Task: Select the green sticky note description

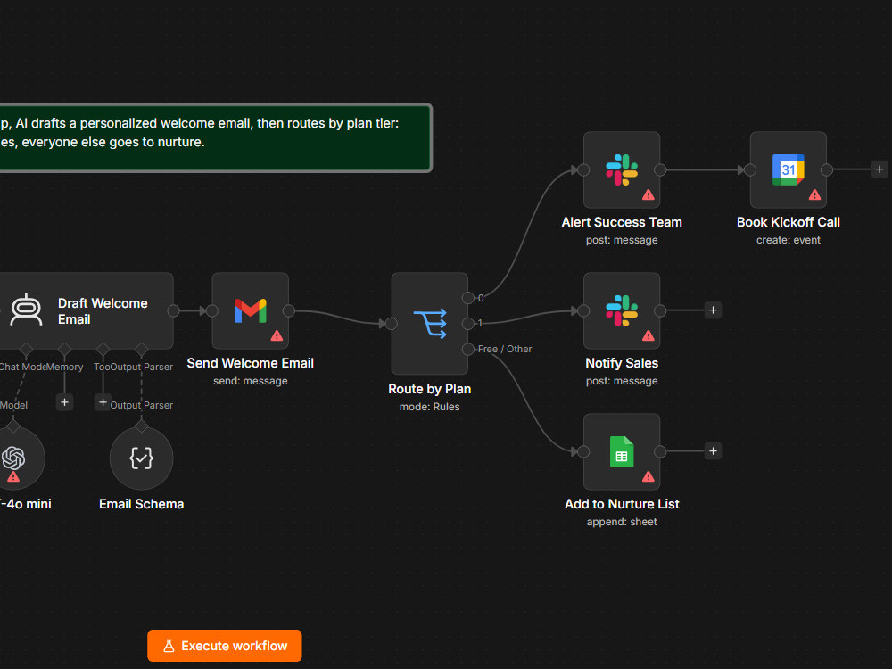Action: [x=216, y=137]
